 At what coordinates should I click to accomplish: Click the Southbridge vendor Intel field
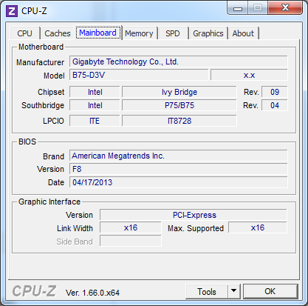click(95, 105)
